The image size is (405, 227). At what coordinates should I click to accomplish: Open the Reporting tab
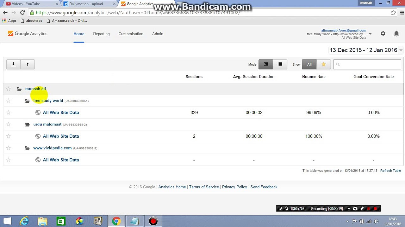click(x=101, y=34)
